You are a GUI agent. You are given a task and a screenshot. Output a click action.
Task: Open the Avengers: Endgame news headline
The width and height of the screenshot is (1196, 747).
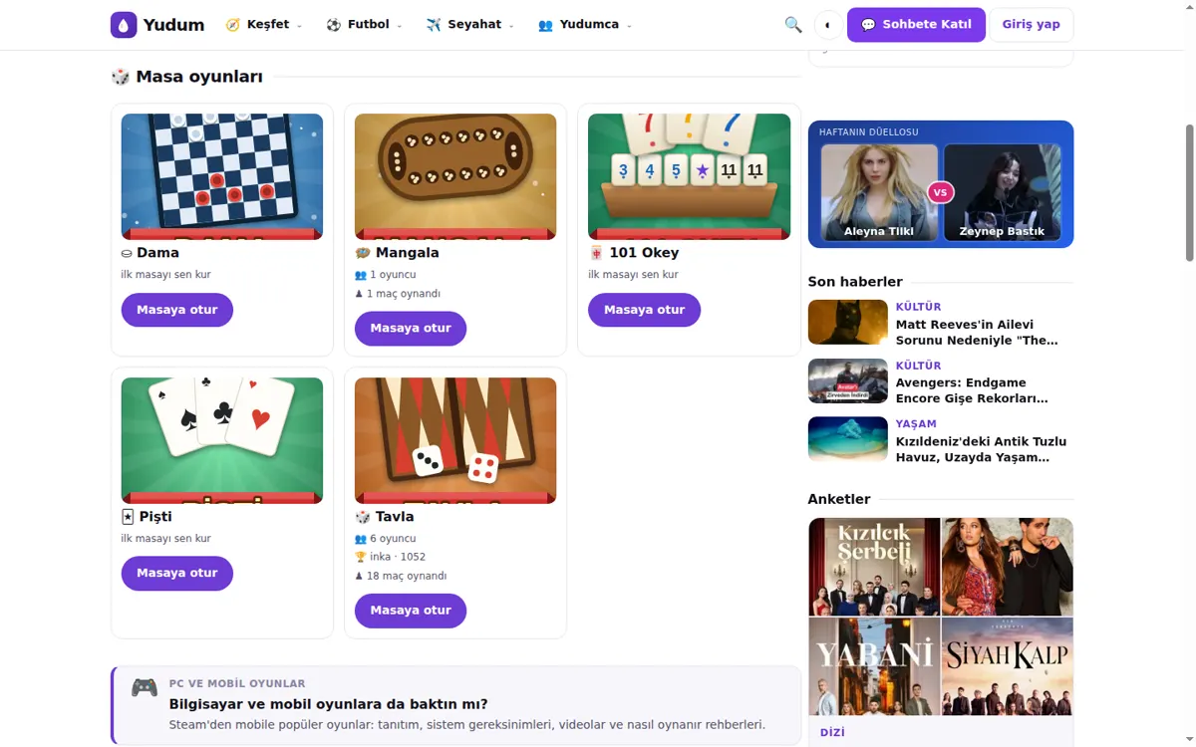point(981,390)
